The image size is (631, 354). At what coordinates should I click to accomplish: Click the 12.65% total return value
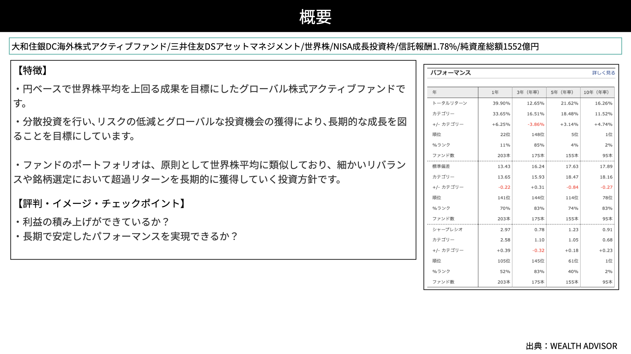[x=535, y=103]
